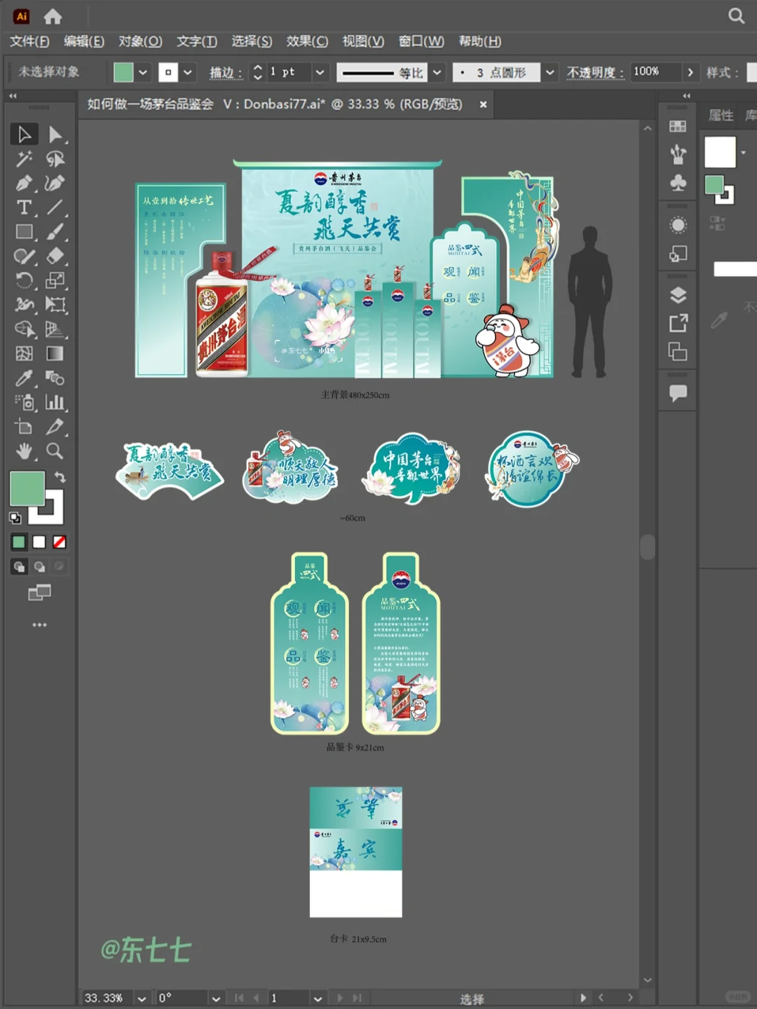Image resolution: width=757 pixels, height=1009 pixels.
Task: Close the Donbasi77.ai document tab
Action: (x=483, y=104)
